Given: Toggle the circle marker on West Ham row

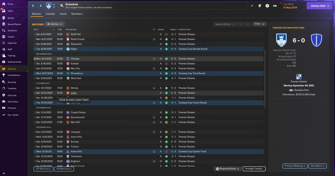Looking at the screenshot, I should pyautogui.click(x=35, y=78).
